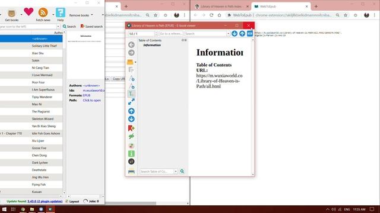
Task: Add a bookmark in the viewer
Action: pyautogui.click(x=131, y=128)
